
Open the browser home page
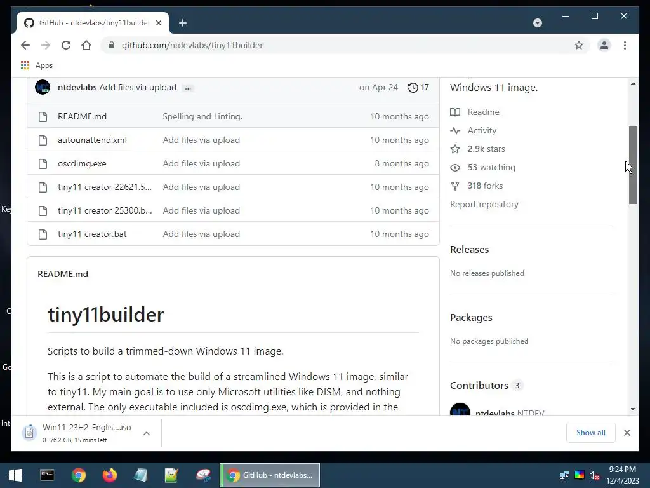tap(86, 45)
